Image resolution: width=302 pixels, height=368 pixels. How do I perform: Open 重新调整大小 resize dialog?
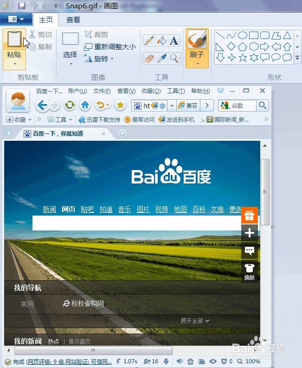click(x=110, y=47)
